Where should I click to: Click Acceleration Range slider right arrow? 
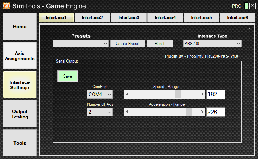pos(202,112)
